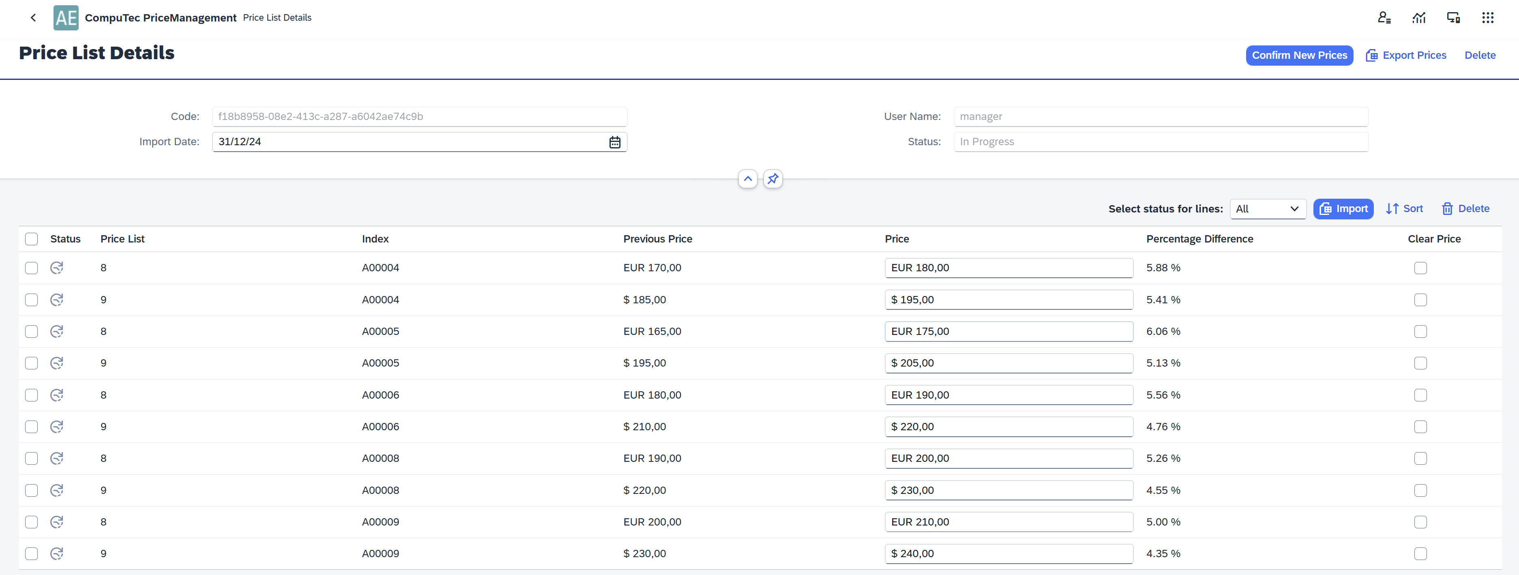Screen dimensions: 1519x575
Task: Click status icon of first A00004 row
Action: [x=57, y=268]
